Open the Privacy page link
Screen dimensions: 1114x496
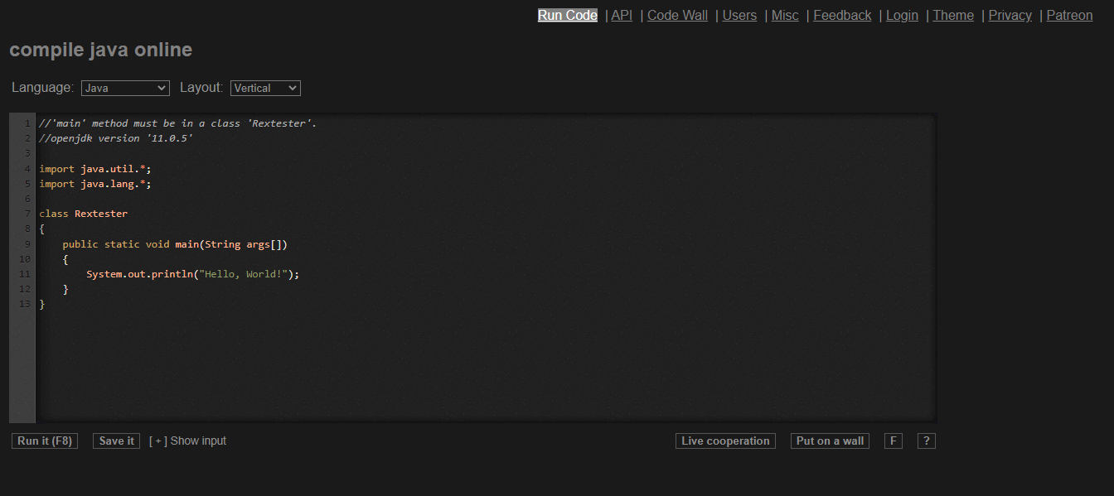coord(1010,15)
